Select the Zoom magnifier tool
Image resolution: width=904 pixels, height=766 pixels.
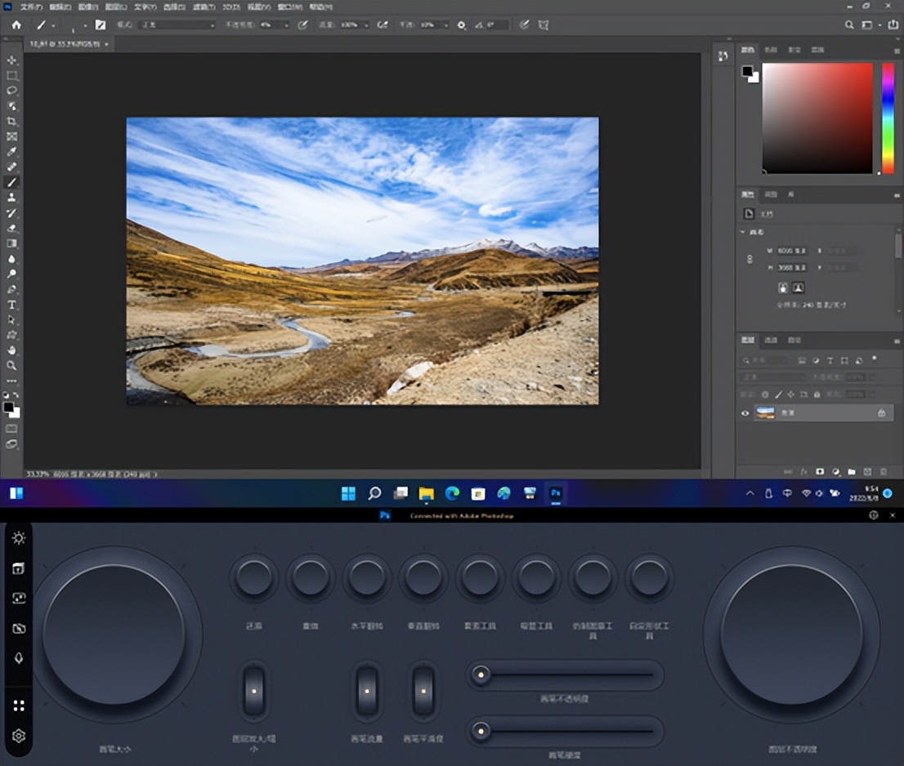pos(12,365)
